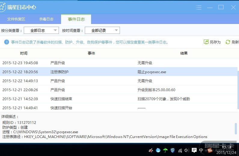Screen dimensions: 239x156
Task: Click the 规则ID：131270112 detail line
Action: pyautogui.click(x=19, y=122)
